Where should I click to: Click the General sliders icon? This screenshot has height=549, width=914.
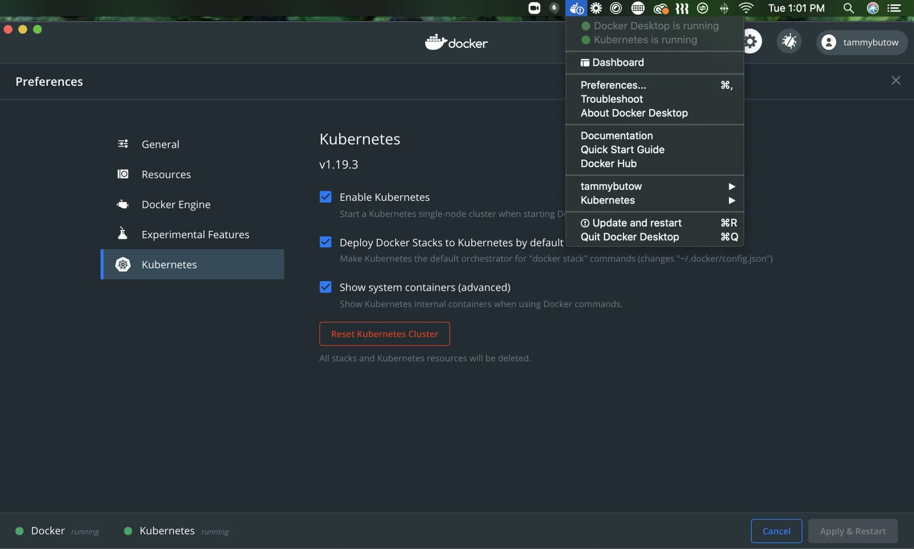coord(123,144)
